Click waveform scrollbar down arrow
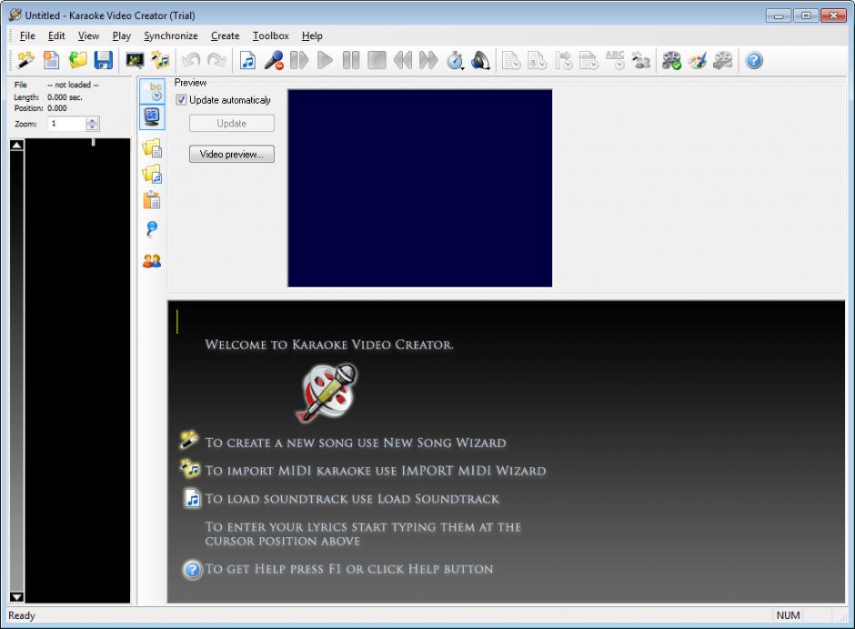Viewport: 855px width, 629px height. pos(17,597)
